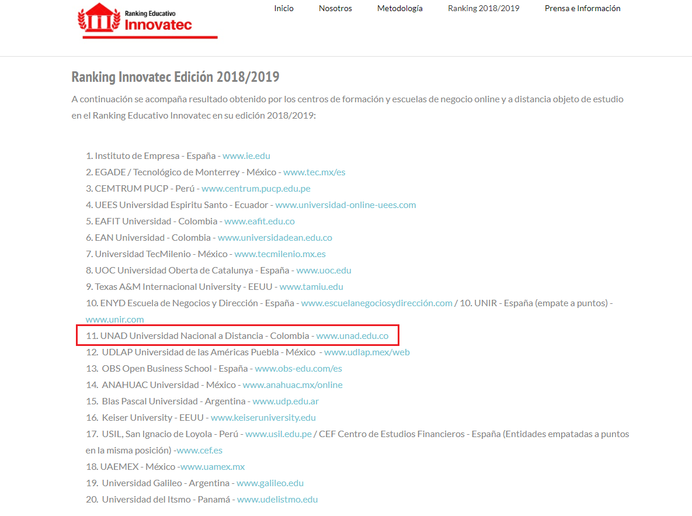Screen dimensions: 692x516
Task: Open www.universidad-online-uees.com link
Action: (346, 205)
